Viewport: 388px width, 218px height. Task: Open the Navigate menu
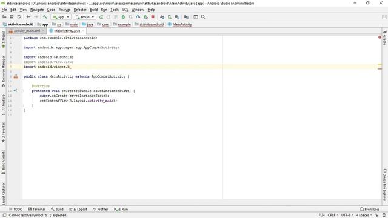[37, 10]
